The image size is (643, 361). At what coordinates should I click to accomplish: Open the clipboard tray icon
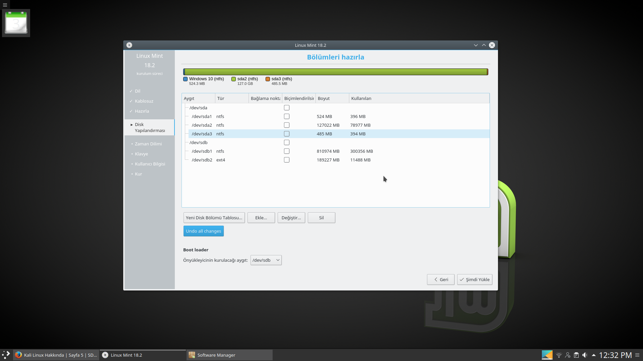click(576, 355)
